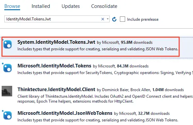The height and width of the screenshot is (125, 193).
Task: Open the Installed tab
Action: 41,6
